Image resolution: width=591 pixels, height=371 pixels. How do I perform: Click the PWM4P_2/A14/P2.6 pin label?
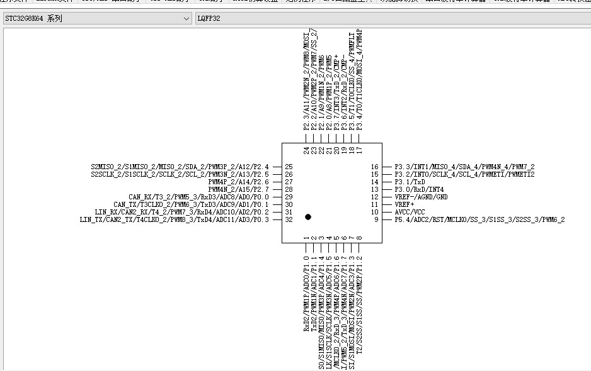[239, 182]
